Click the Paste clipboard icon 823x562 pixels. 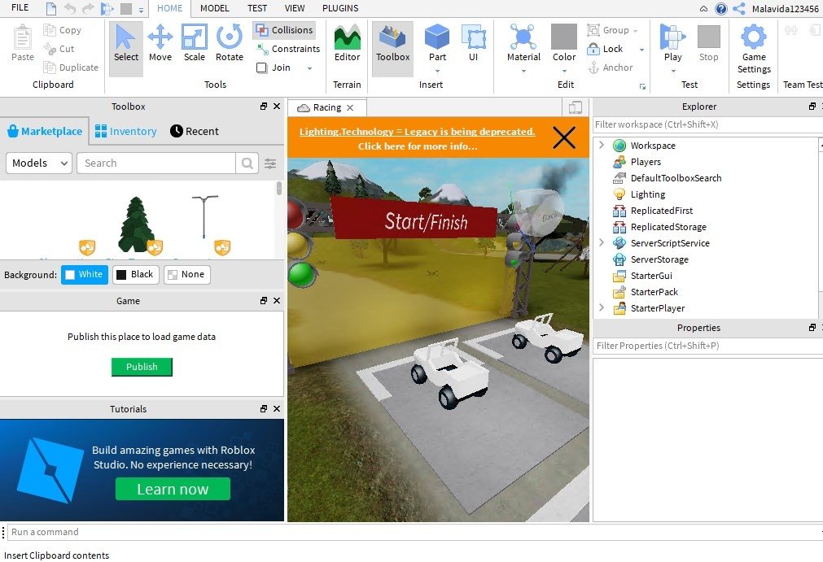coord(23,44)
